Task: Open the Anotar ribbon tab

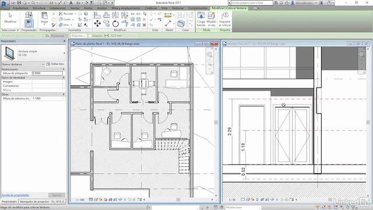Action: point(88,8)
